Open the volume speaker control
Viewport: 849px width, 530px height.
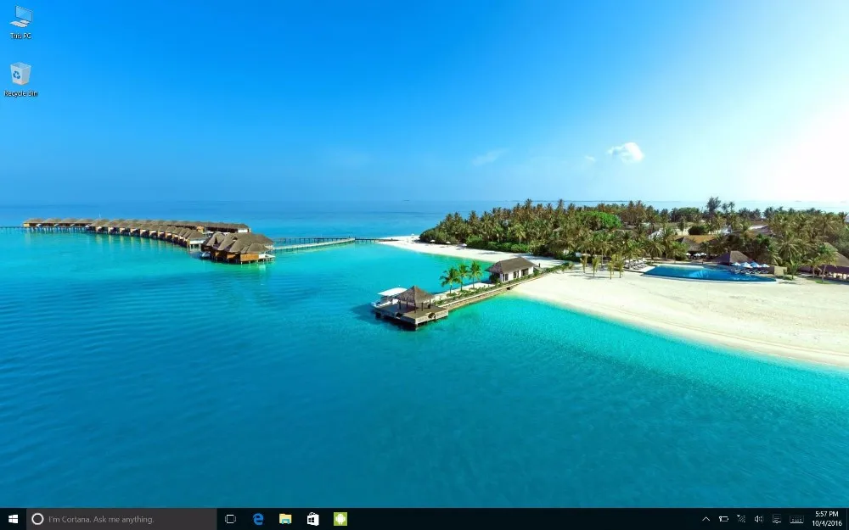tap(758, 519)
